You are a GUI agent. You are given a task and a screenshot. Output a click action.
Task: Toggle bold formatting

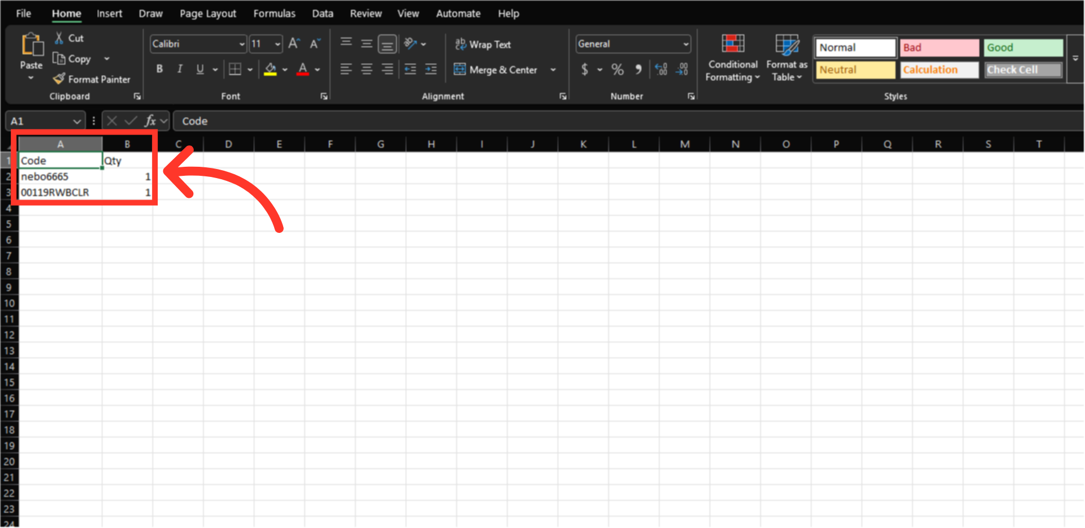click(x=160, y=69)
